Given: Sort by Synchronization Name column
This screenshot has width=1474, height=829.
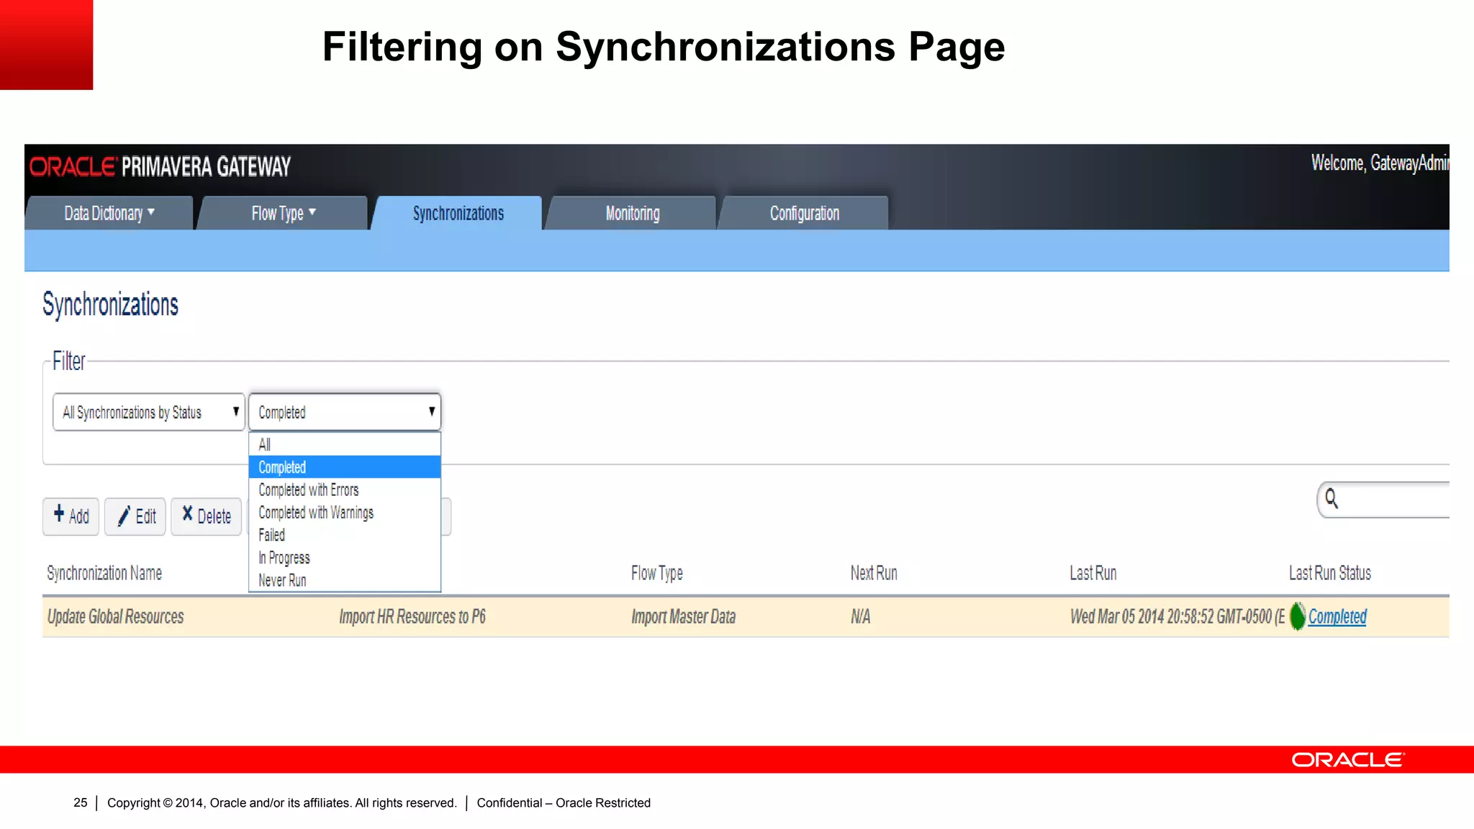Looking at the screenshot, I should click(x=104, y=573).
